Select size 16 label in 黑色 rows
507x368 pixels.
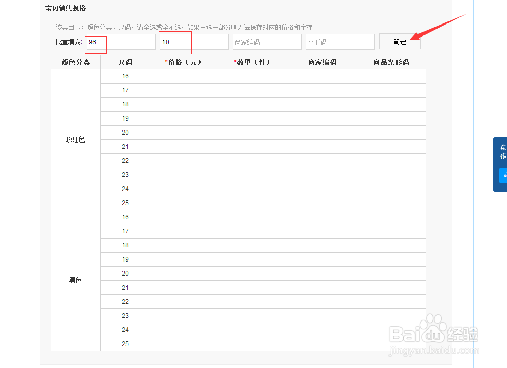coord(125,217)
